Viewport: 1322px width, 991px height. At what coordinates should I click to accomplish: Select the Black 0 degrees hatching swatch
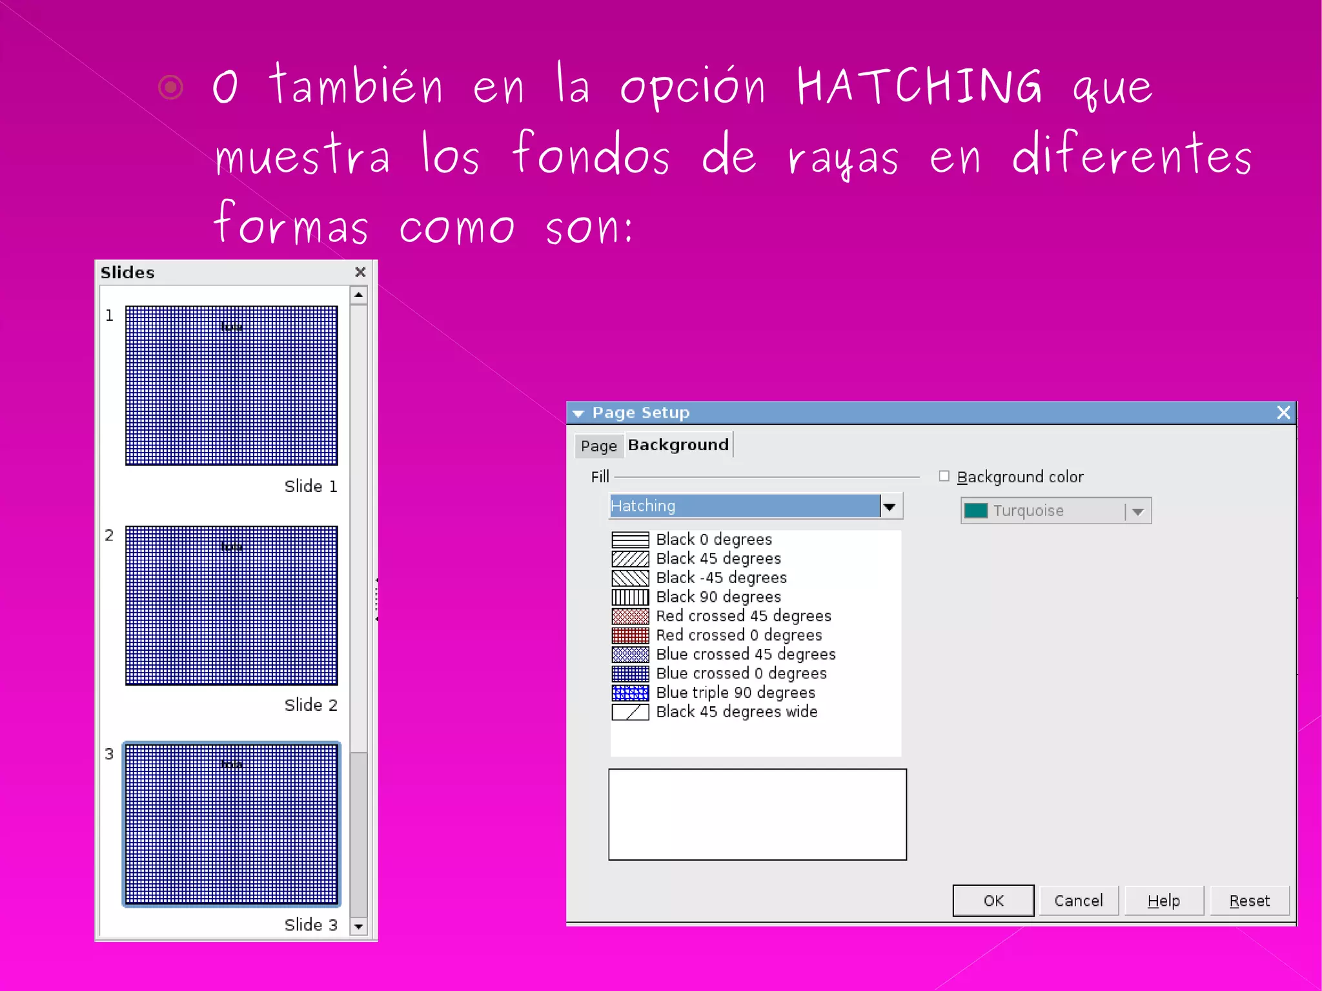(630, 540)
